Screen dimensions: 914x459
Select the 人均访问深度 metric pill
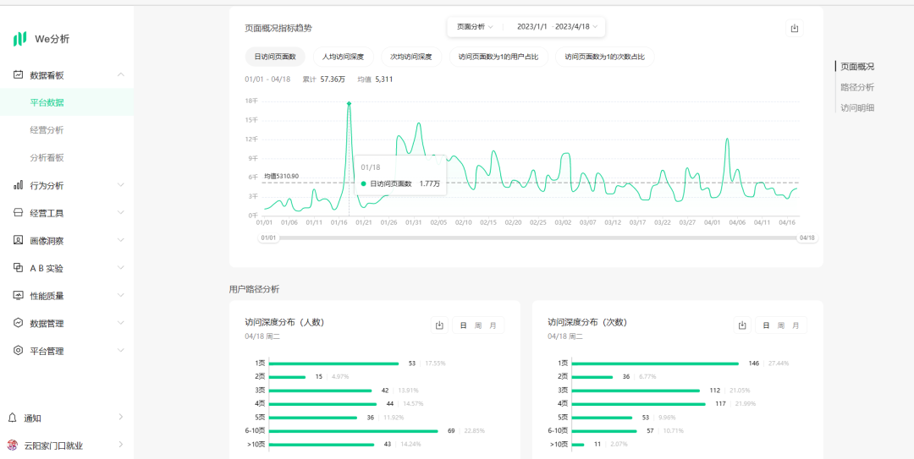click(343, 57)
